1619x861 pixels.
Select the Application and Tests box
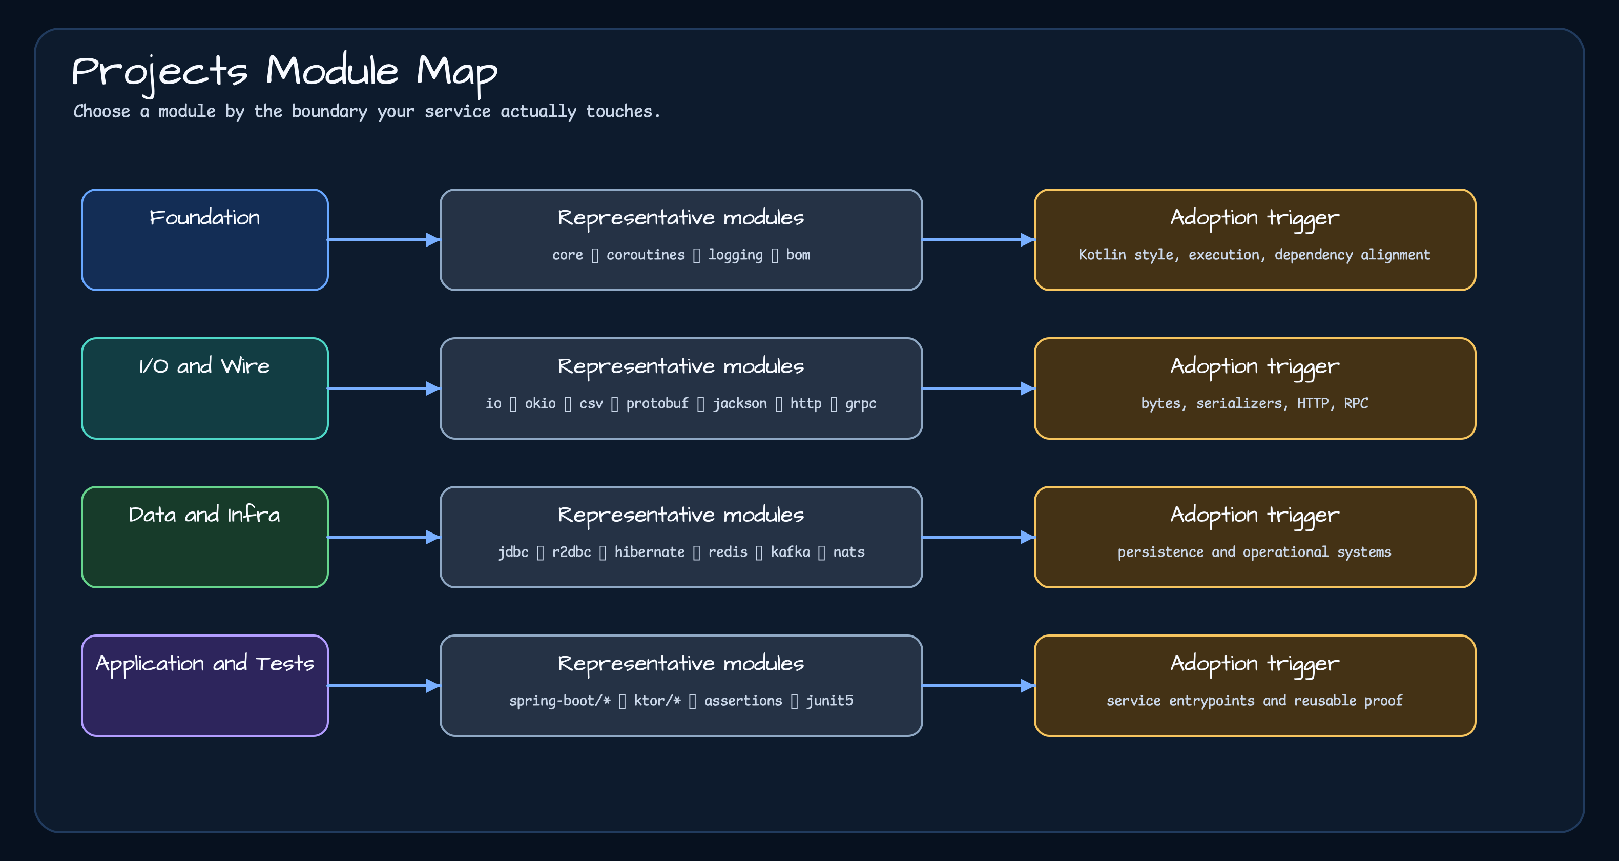(x=205, y=686)
